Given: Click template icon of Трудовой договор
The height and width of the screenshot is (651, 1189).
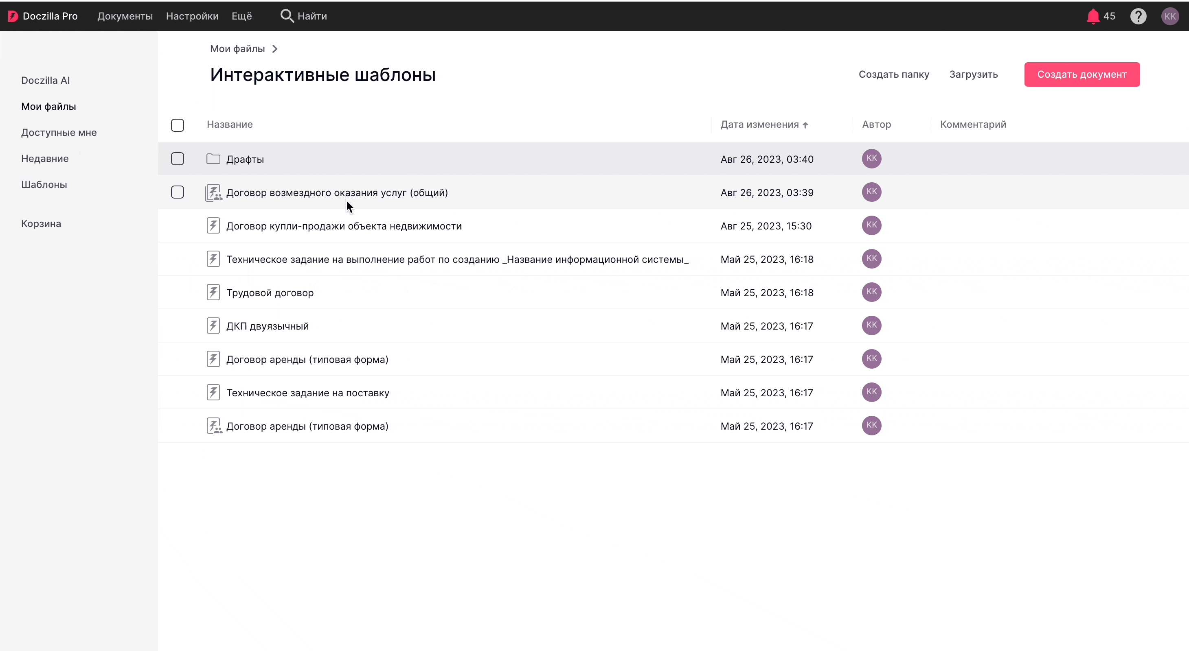Looking at the screenshot, I should pos(213,292).
